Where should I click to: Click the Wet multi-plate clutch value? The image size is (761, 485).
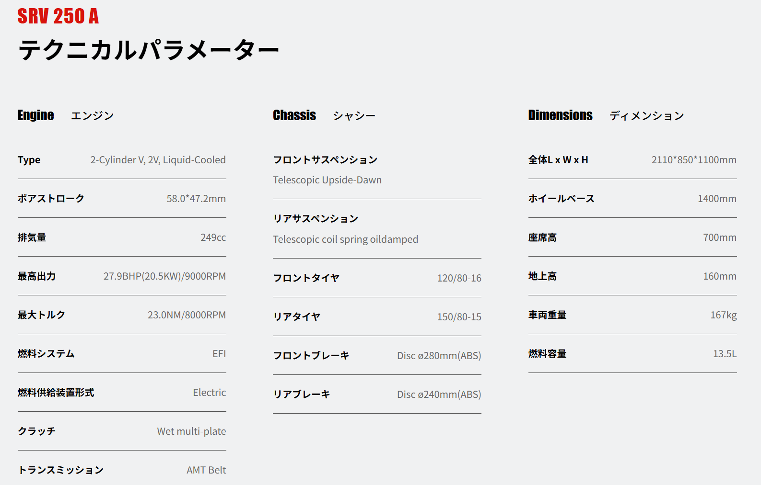(191, 431)
